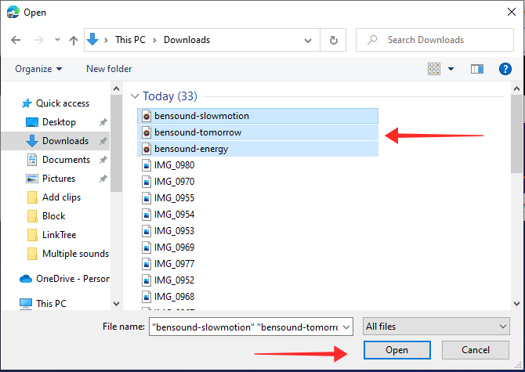Open the recent locations dropdown arrow
Image resolution: width=525 pixels, height=372 pixels.
(x=56, y=40)
